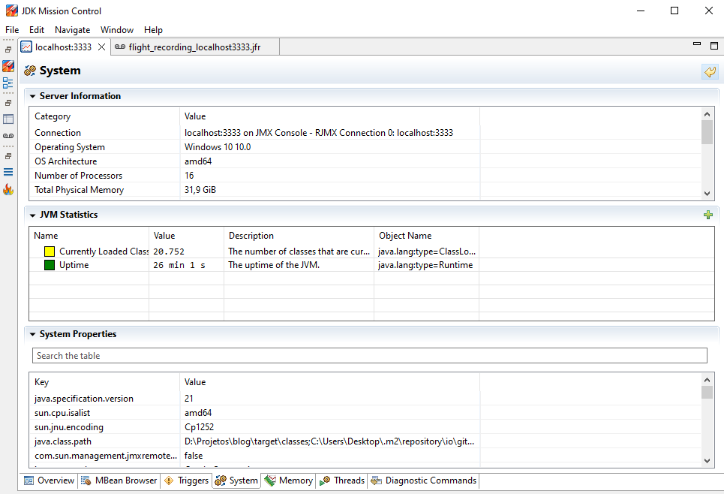Switch to the Memory tab
This screenshot has width=724, height=494.
[x=289, y=480]
